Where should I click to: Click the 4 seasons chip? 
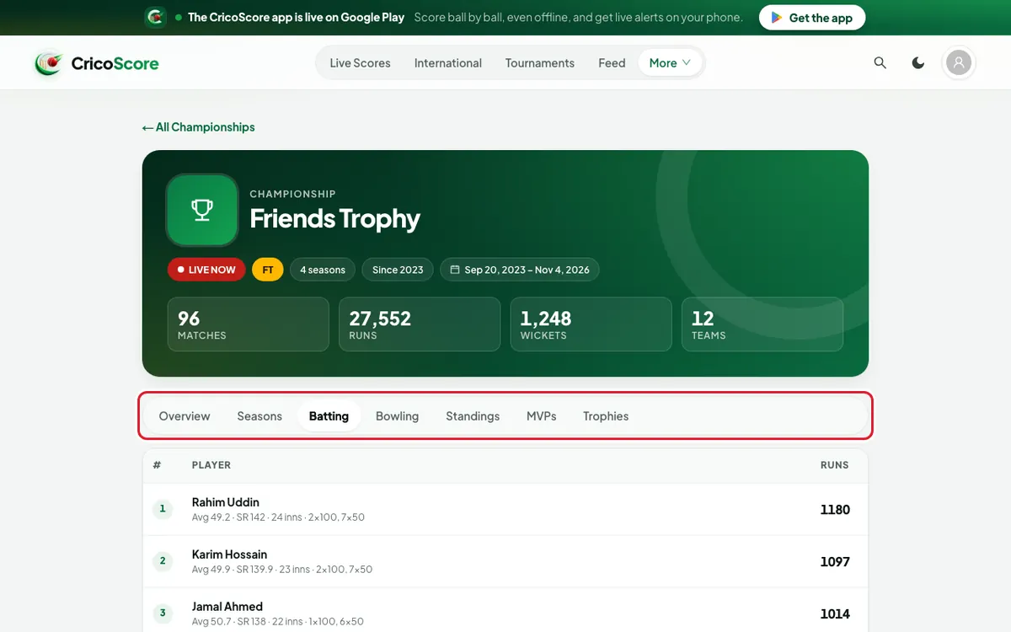pos(323,270)
